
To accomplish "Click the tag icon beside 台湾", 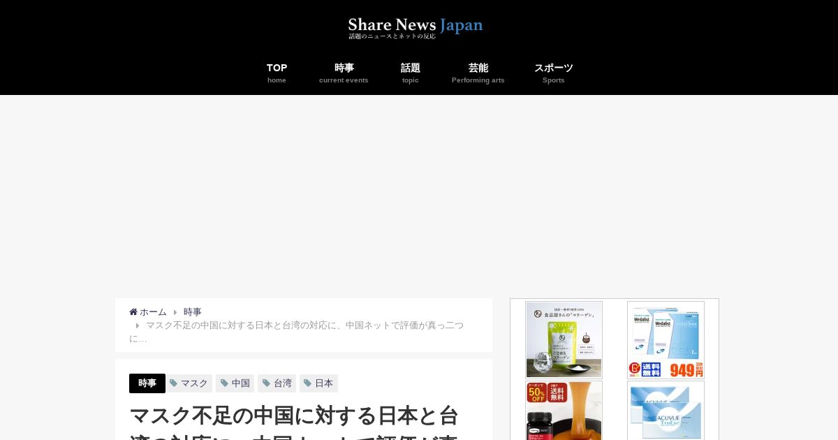I will tap(266, 383).
